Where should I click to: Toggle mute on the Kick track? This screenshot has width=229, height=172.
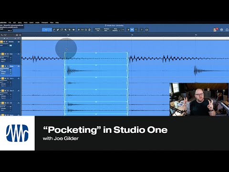pos(5,54)
